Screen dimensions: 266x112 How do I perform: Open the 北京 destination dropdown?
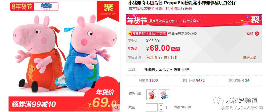coord(168,69)
